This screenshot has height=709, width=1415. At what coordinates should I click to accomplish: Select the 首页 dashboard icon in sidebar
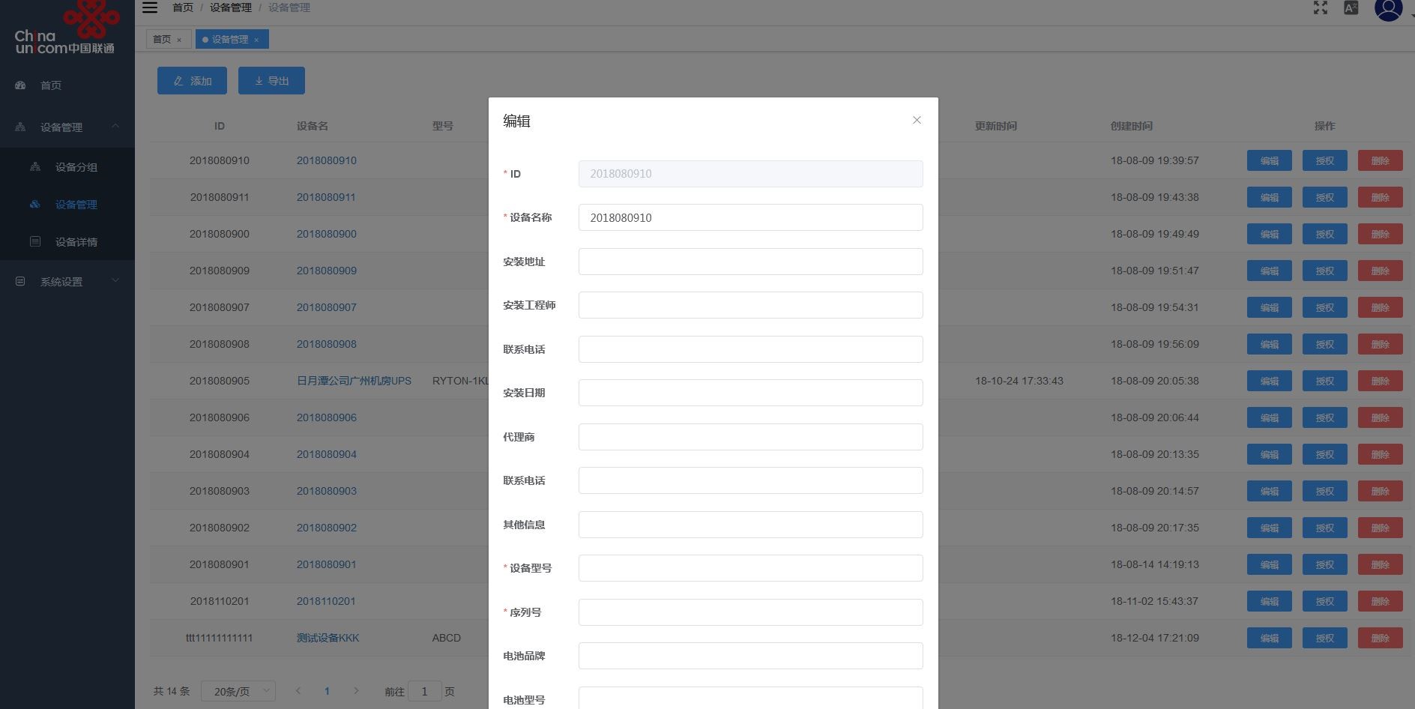tap(19, 85)
